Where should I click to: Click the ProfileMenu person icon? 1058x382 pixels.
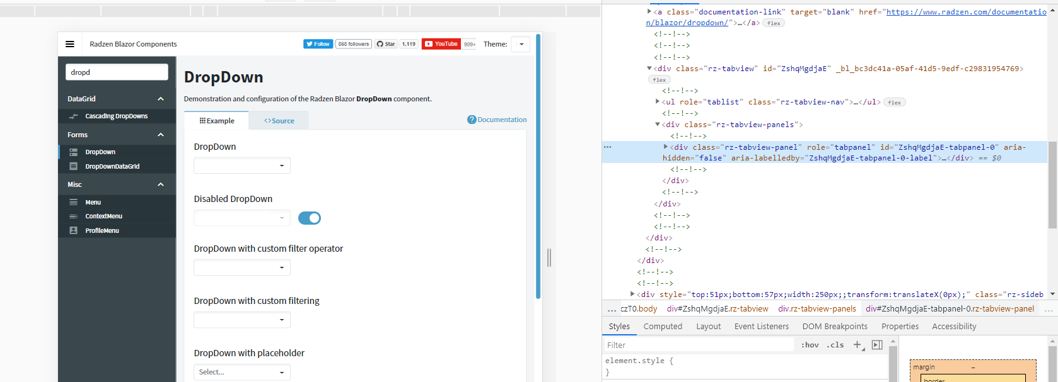74,230
